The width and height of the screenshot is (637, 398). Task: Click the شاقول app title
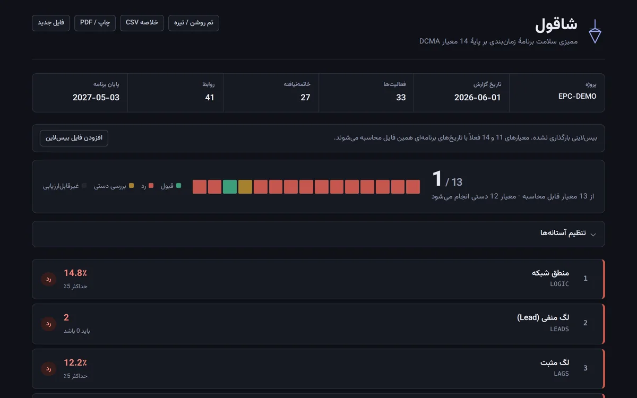click(x=556, y=24)
